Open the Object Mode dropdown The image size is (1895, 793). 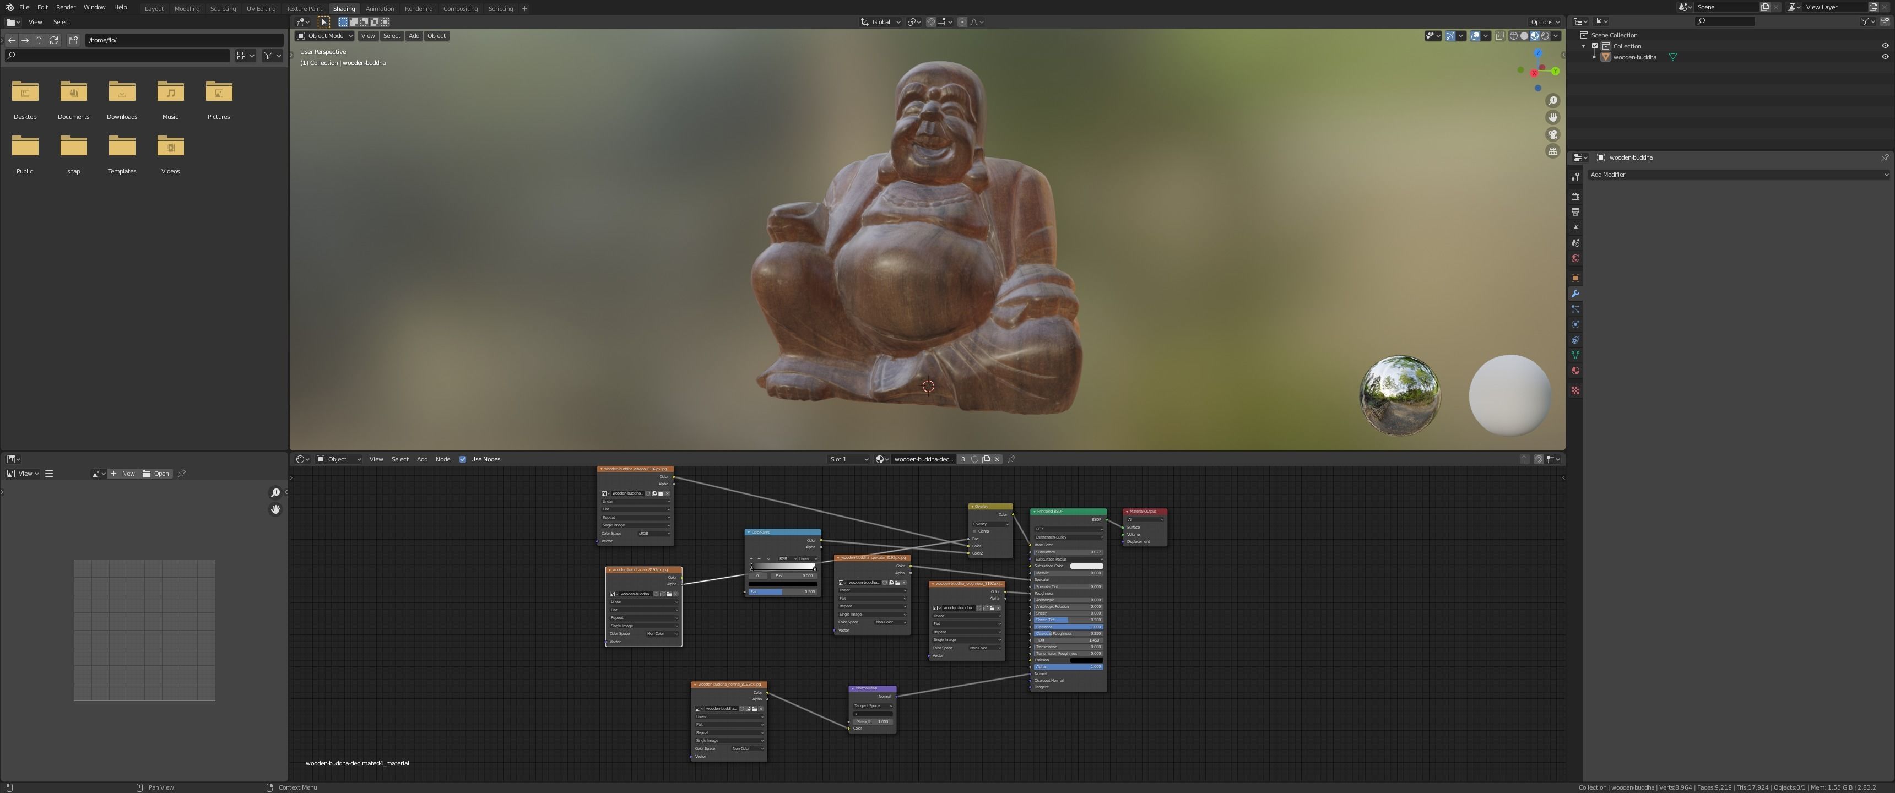(324, 36)
